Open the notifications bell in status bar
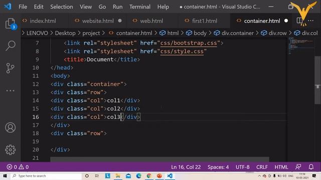Viewport: 321px width, 180px height. click(311, 167)
